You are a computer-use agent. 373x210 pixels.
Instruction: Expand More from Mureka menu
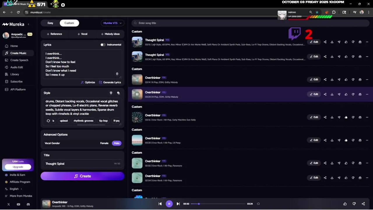[19, 196]
